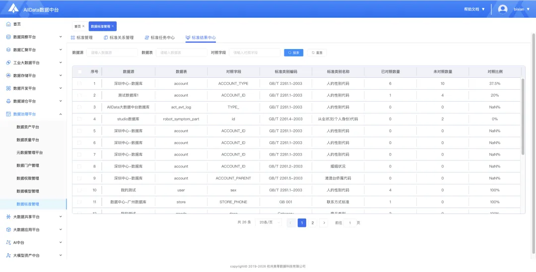Click the cell robot_symptom_part
The height and width of the screenshot is (272, 536).
pyautogui.click(x=181, y=119)
